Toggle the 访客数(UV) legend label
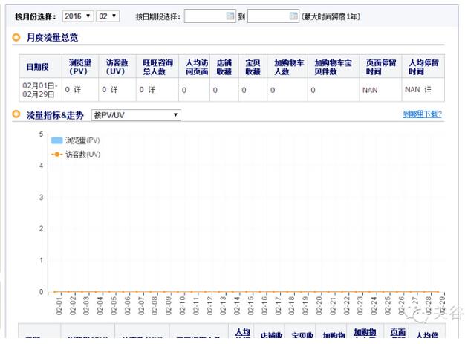The height and width of the screenshot is (344, 465). [82, 154]
